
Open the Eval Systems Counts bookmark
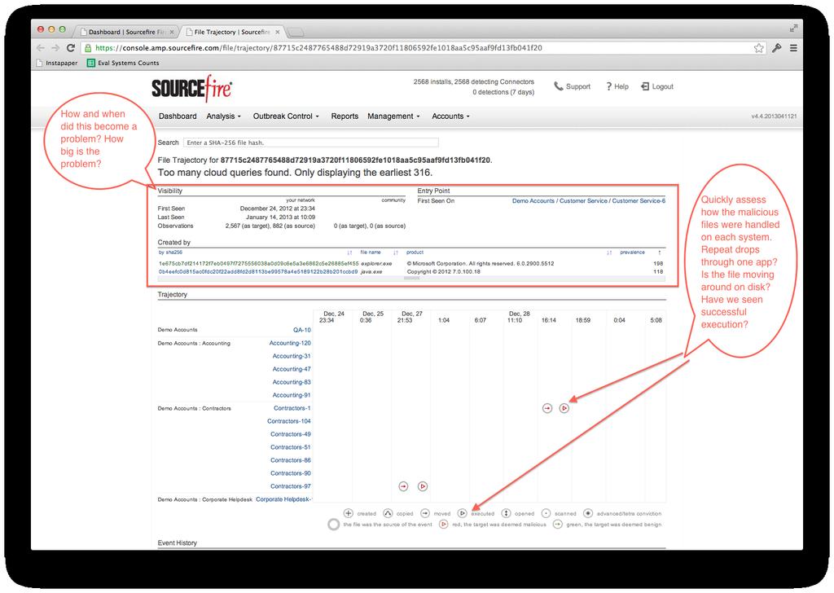123,63
